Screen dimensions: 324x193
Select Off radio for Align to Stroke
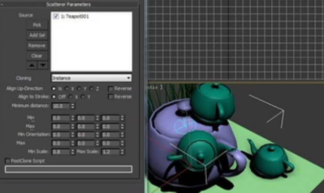[54, 96]
